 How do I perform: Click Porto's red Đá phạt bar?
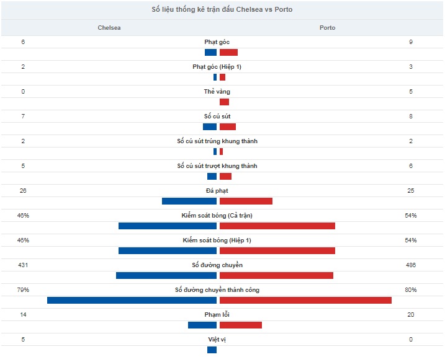(x=246, y=201)
